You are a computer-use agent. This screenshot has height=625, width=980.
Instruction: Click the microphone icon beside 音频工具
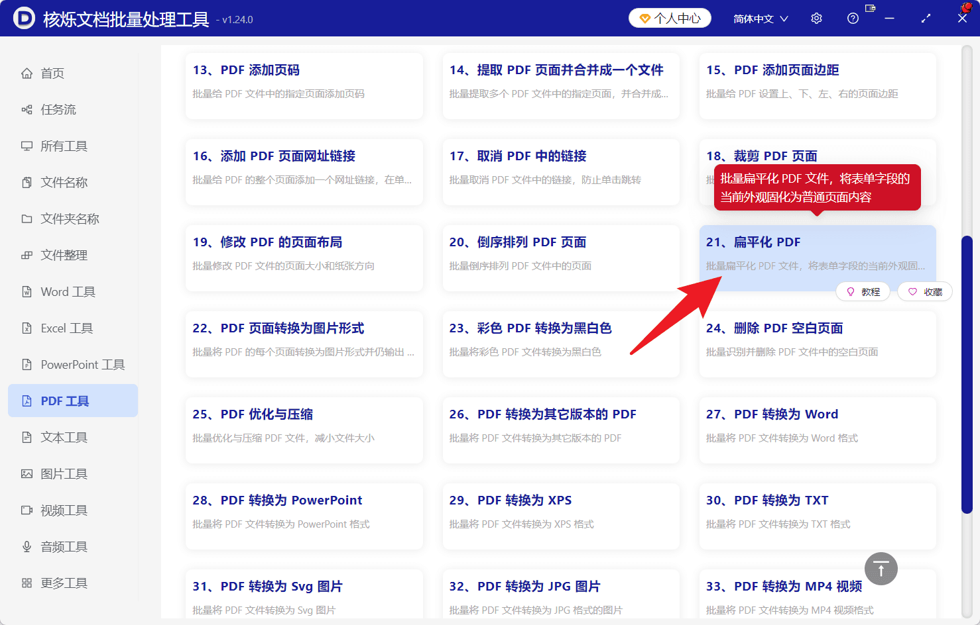27,547
